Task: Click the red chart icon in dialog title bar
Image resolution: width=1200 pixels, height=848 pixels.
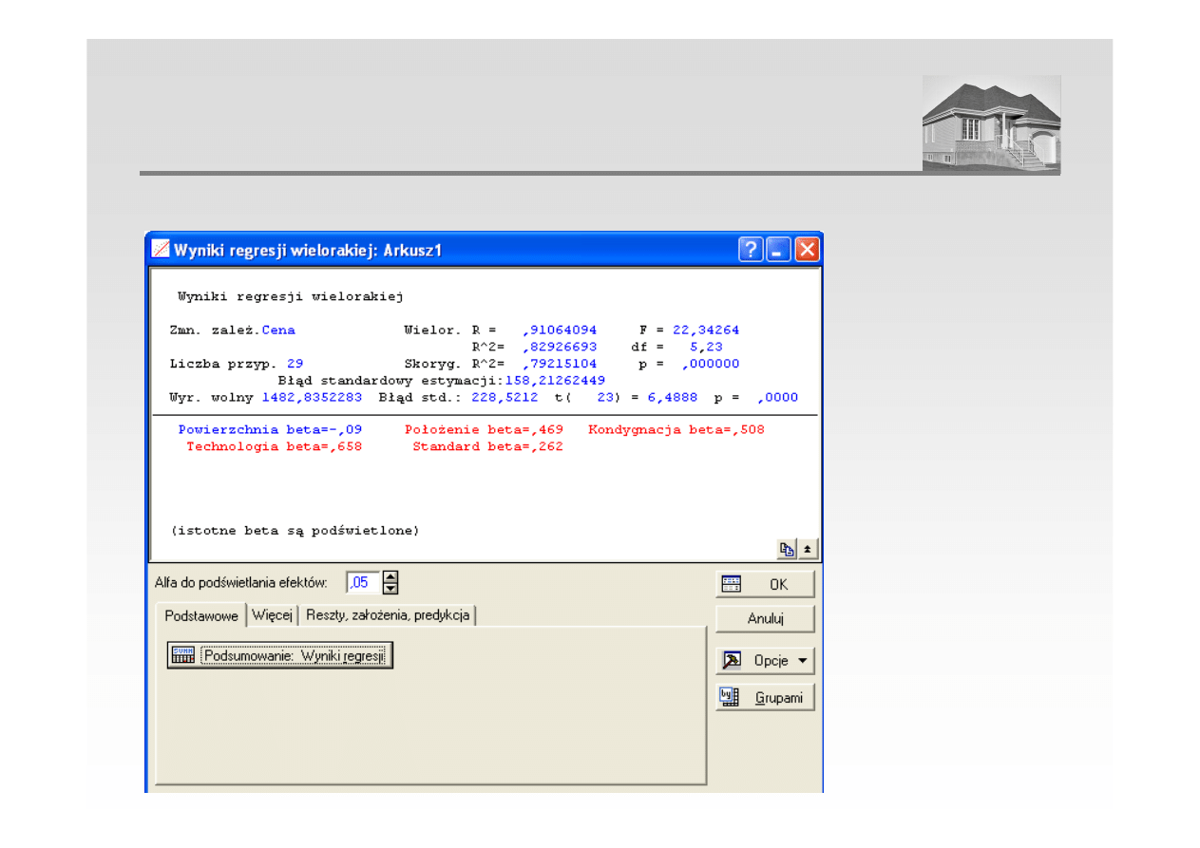Action: click(161, 251)
